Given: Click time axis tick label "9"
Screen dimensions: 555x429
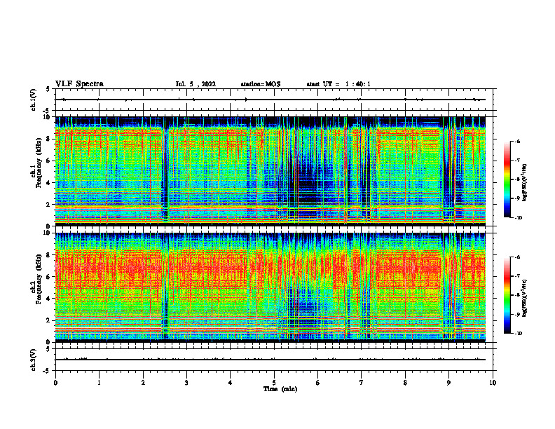Looking at the screenshot, I should pyautogui.click(x=448, y=383).
